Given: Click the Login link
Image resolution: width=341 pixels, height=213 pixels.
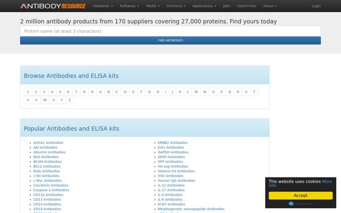Looking at the screenshot, I should click(316, 6).
